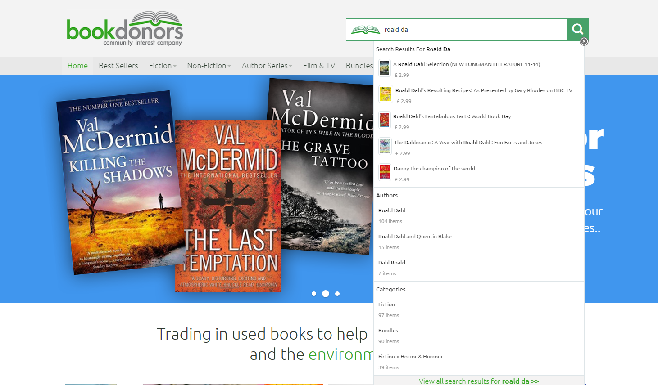Open A Roald Dahl Selection book thumbnail
The height and width of the screenshot is (385, 658).
(x=384, y=68)
